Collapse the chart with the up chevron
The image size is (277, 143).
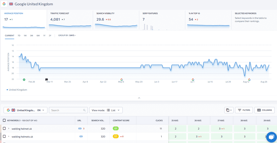tap(139, 98)
